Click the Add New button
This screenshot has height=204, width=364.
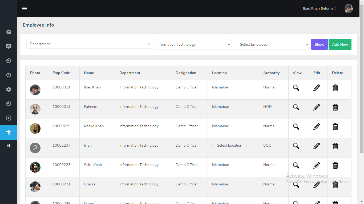point(340,44)
